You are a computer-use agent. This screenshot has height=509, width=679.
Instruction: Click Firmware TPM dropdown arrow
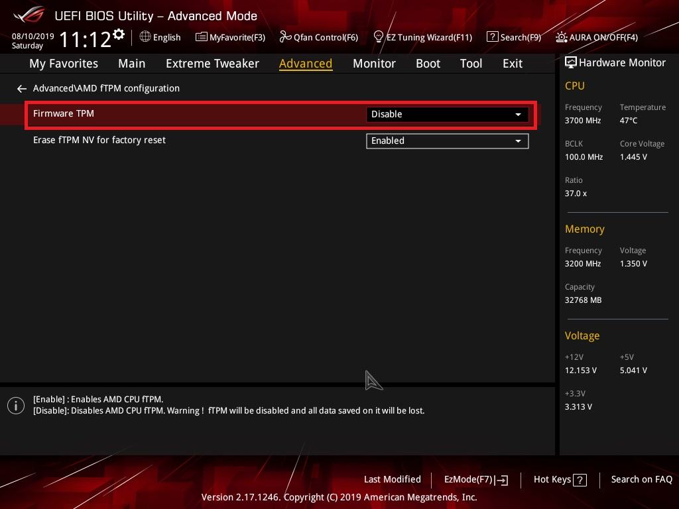tap(518, 115)
